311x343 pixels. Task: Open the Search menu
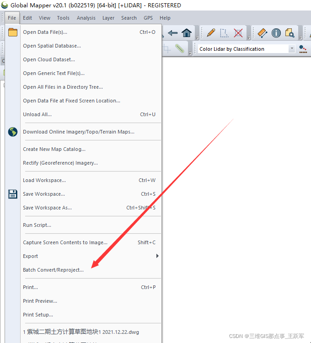click(129, 18)
